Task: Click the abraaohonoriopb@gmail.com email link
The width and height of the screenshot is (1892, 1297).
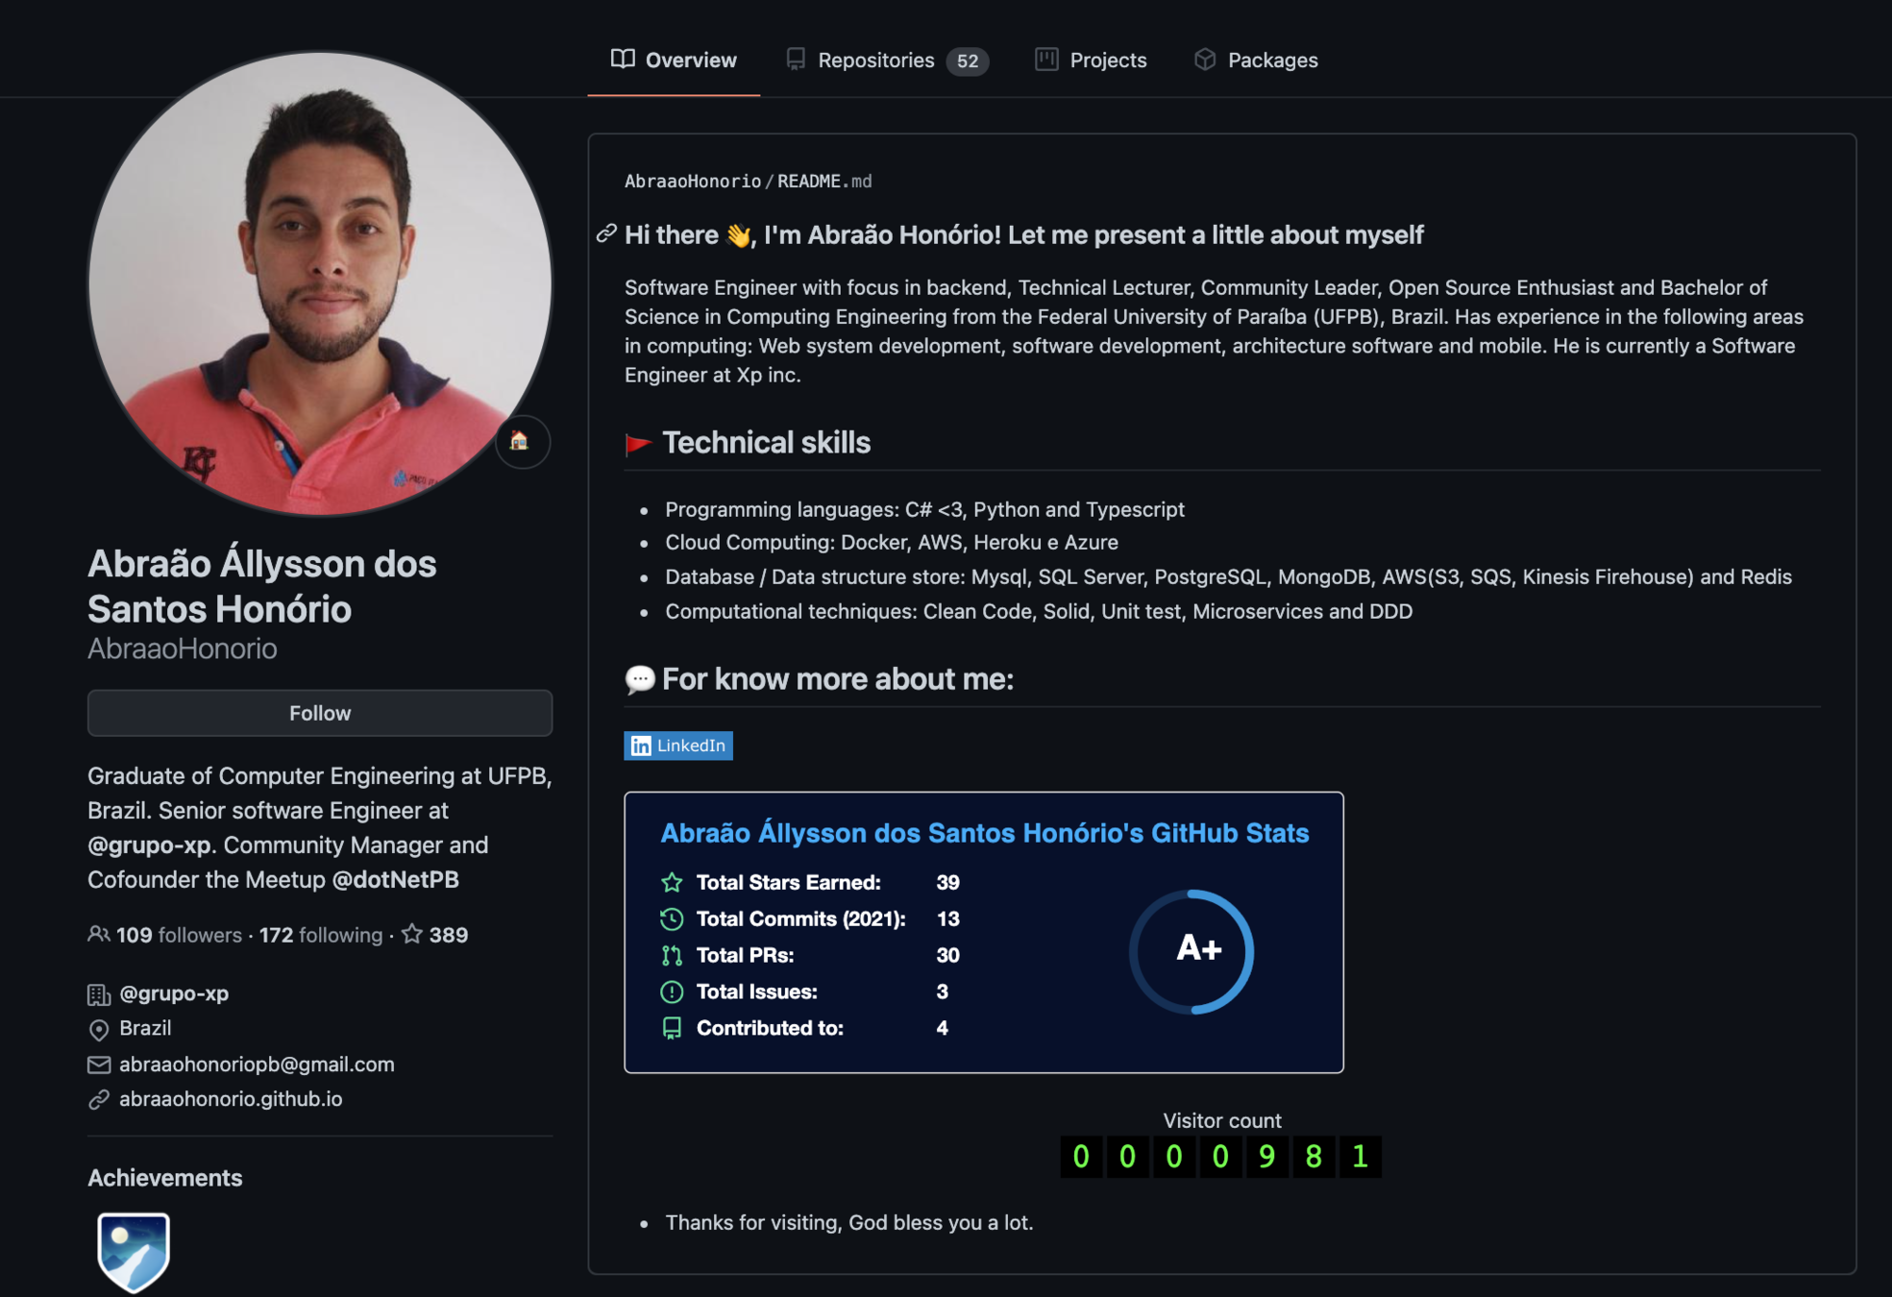Action: (257, 1065)
